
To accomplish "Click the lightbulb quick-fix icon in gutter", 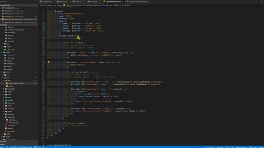I will [49, 62].
